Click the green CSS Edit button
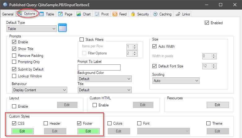Screen dimensions: 242x138 point(22,131)
